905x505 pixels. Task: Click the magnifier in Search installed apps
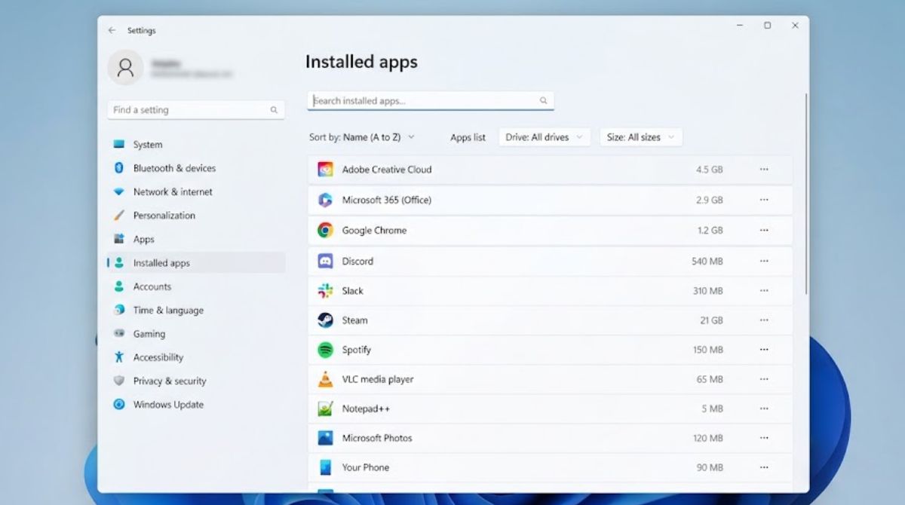[543, 100]
